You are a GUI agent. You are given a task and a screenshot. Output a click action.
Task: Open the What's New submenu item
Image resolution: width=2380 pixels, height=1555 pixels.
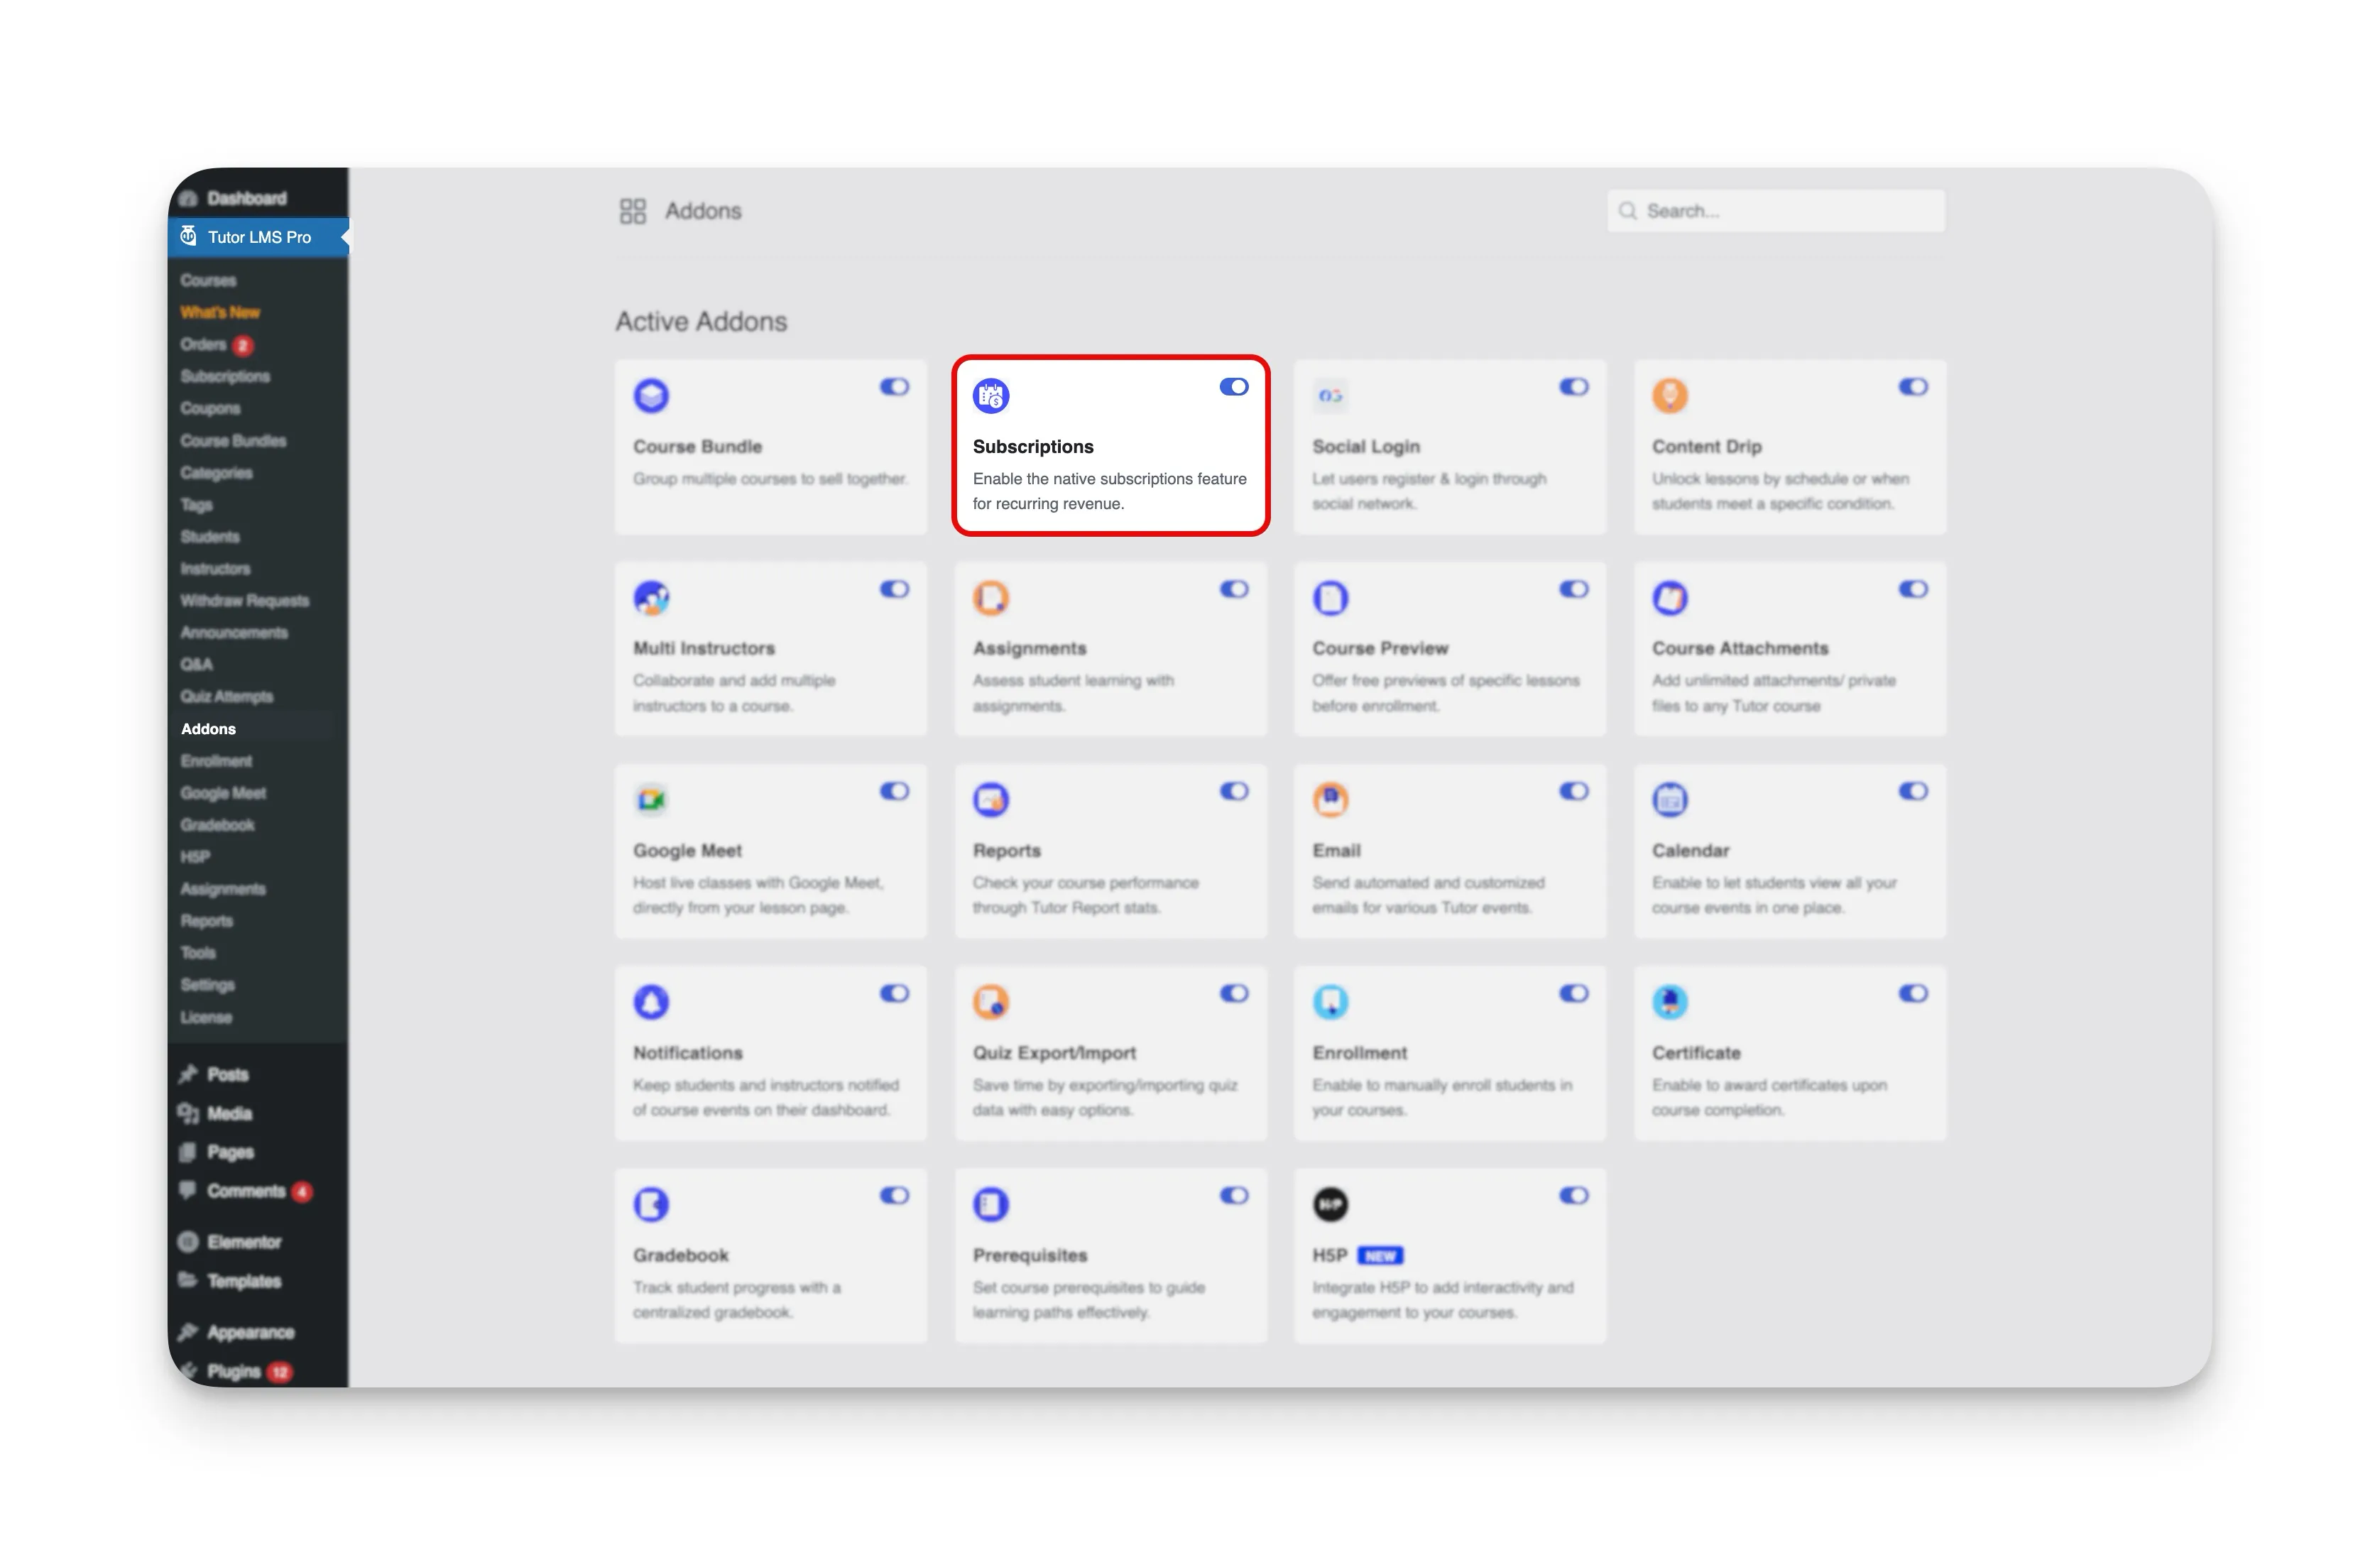click(220, 312)
